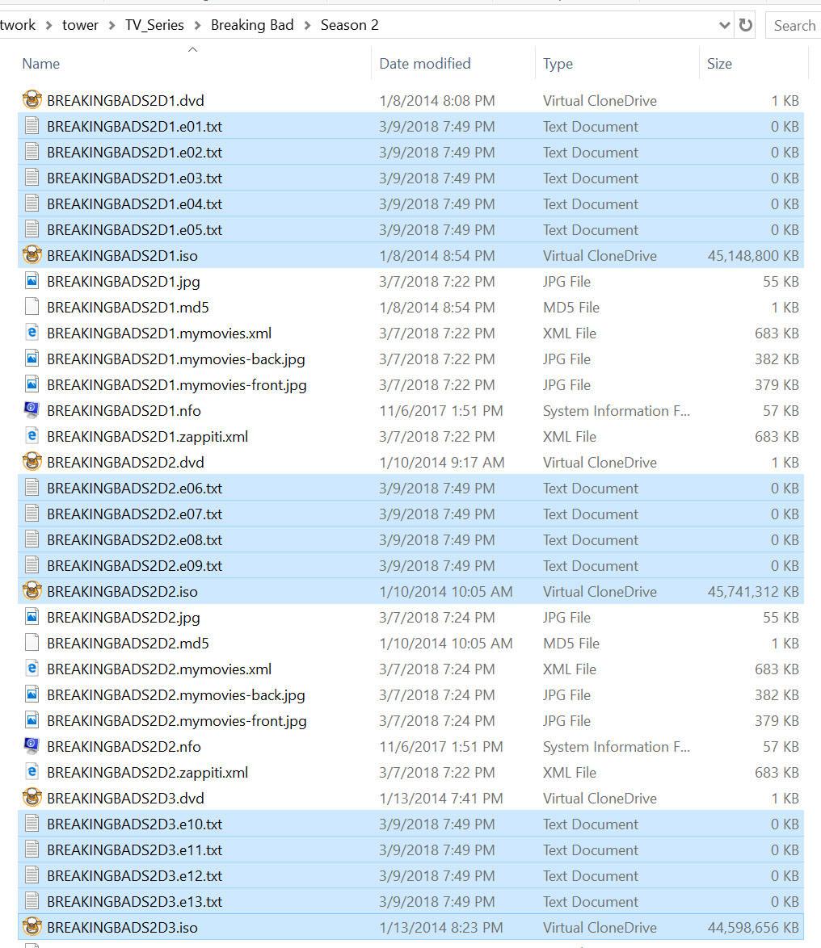Click the 44,598,656 KB size value
Image resolution: width=821 pixels, height=948 pixels.
[x=753, y=928]
